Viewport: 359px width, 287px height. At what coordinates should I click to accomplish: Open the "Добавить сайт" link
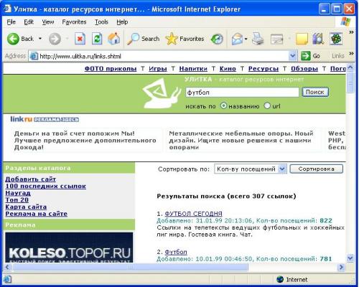31,179
